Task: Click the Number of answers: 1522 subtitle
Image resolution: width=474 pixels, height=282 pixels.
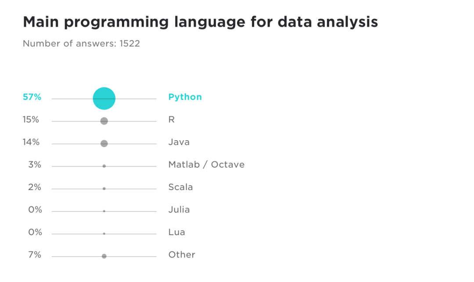Action: pyautogui.click(x=81, y=43)
